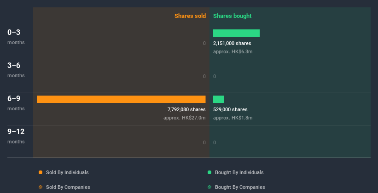Click the Shares bought column header
This screenshot has width=378, height=193.
pos(233,16)
